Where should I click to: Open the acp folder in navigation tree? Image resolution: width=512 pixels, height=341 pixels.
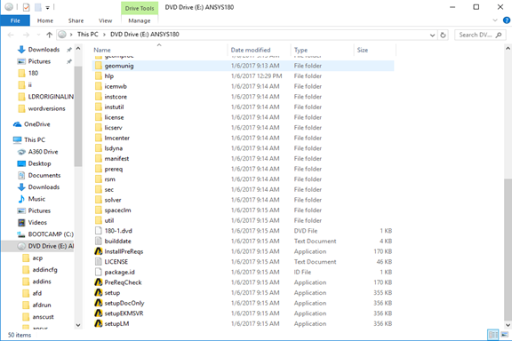pos(33,258)
